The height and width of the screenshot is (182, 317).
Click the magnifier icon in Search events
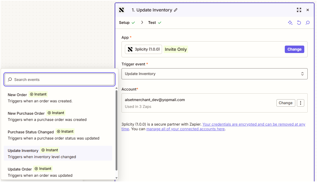click(x=10, y=79)
